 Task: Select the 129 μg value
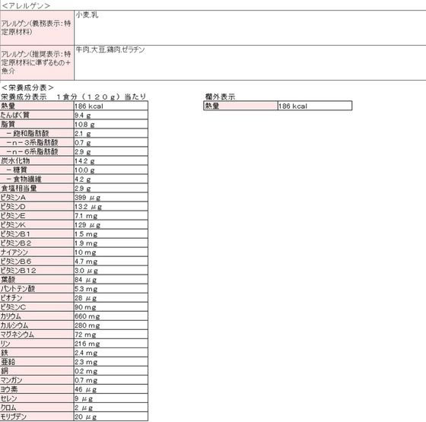[111, 224]
